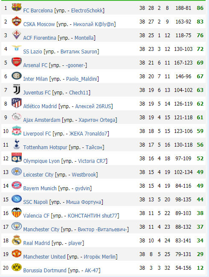Click the Liverpool FC crest
209x277 pixels.
click(x=17, y=130)
